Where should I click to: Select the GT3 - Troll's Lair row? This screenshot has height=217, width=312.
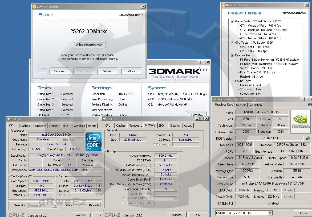pos(258,34)
